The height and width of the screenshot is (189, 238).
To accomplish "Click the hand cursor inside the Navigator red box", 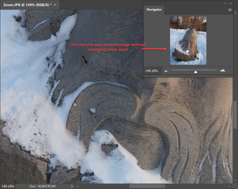I will point(187,51).
